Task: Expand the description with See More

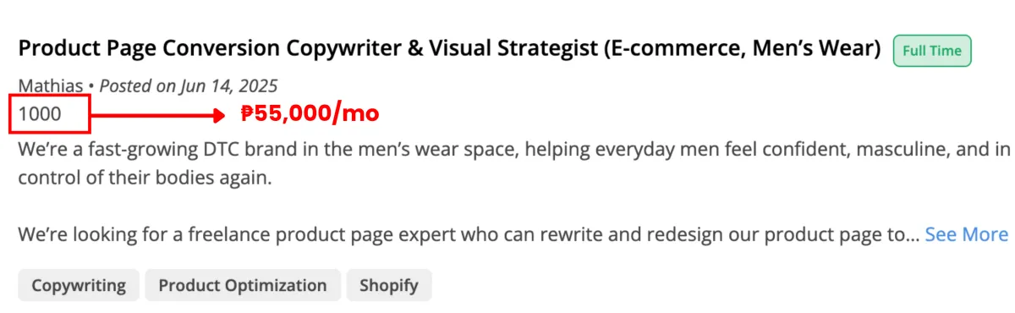Action: 966,234
